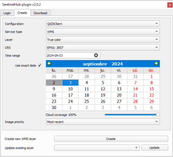Select Saturday September 14 in the calendar
The height and width of the screenshot is (157, 173).
coord(135,89)
